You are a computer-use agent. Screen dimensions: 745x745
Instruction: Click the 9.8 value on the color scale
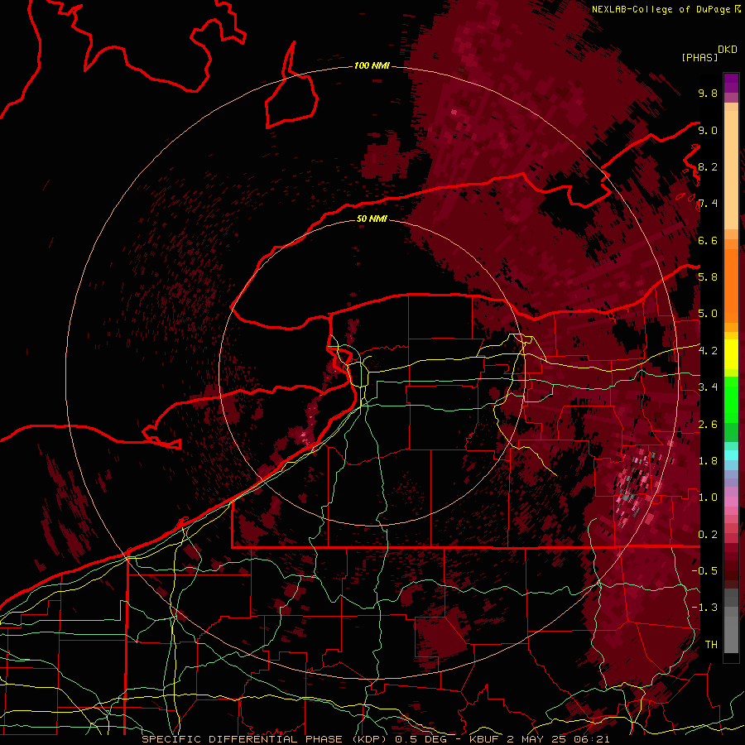pyautogui.click(x=708, y=93)
